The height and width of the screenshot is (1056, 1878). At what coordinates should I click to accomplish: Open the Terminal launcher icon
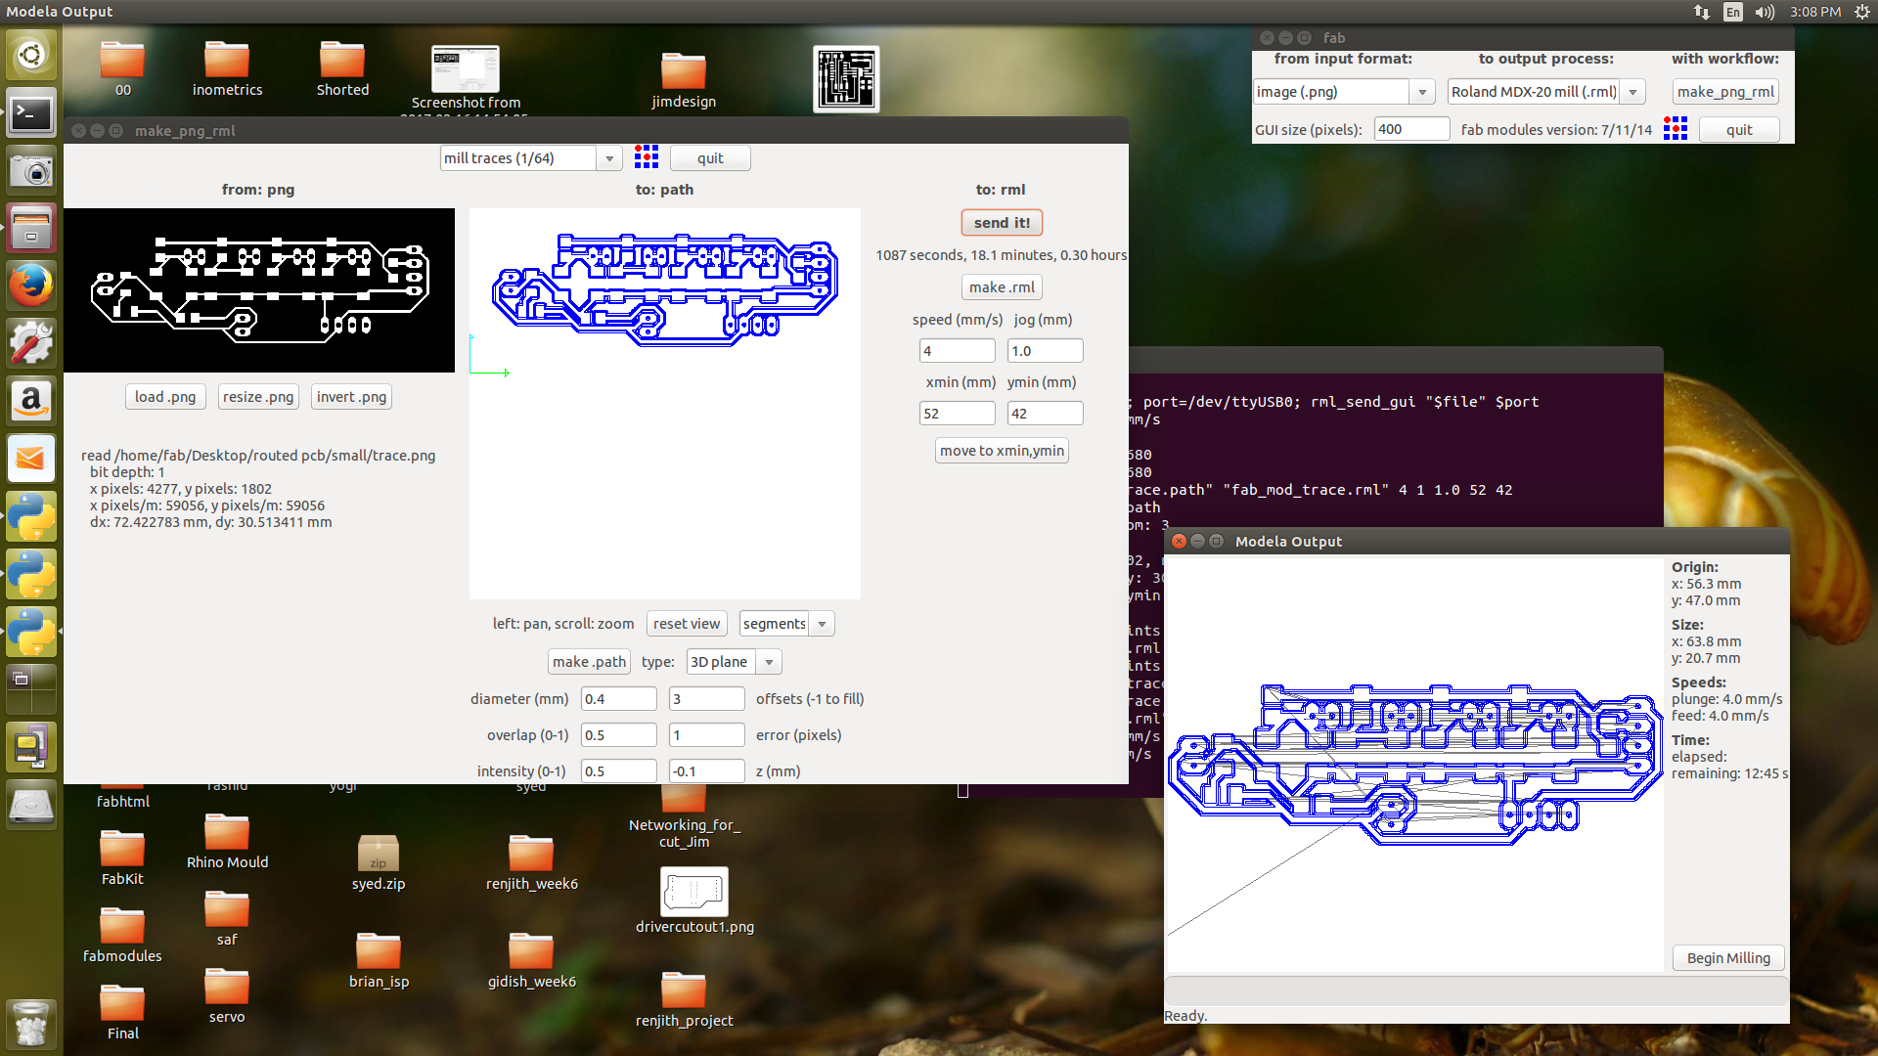point(31,113)
